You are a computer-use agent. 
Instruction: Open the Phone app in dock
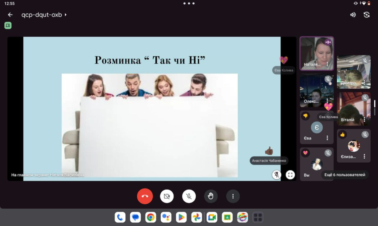(x=120, y=217)
